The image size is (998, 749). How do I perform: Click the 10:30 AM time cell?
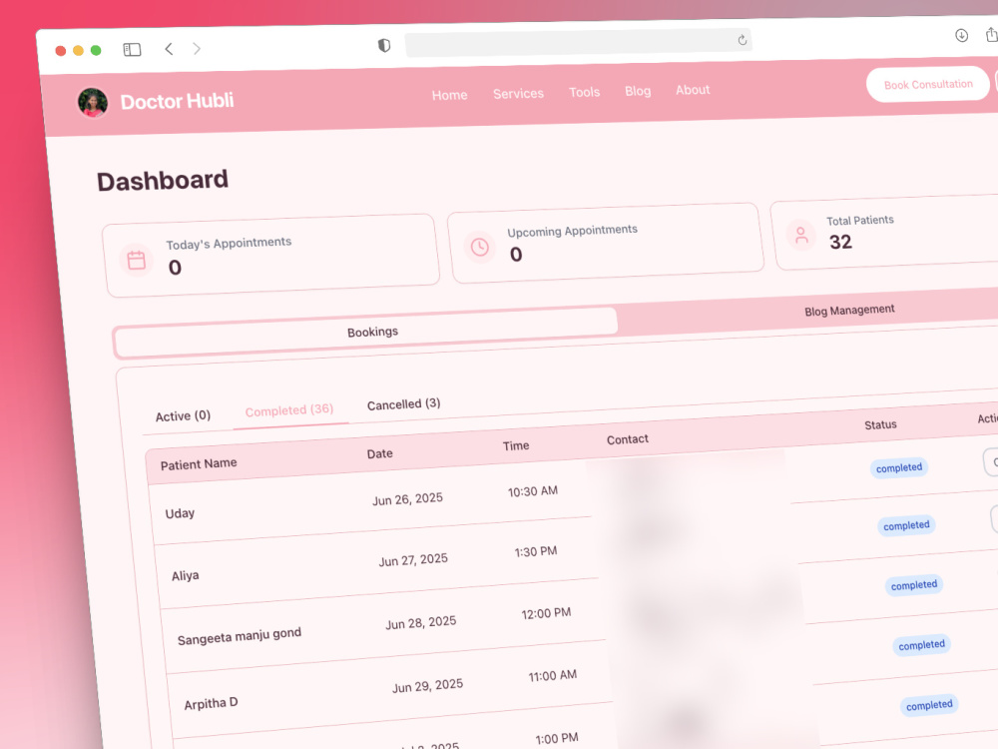(x=532, y=491)
